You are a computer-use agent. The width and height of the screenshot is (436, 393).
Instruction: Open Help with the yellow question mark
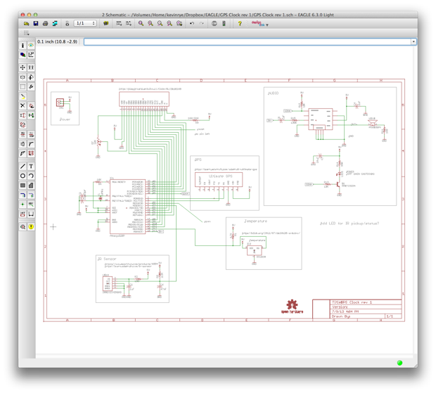pyautogui.click(x=240, y=24)
